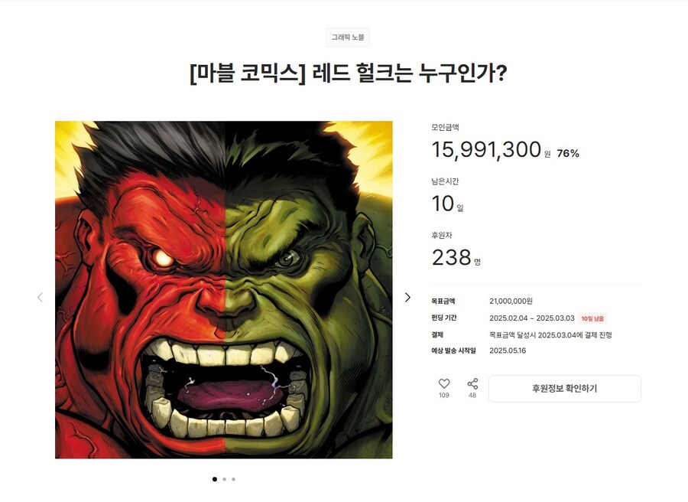Click the 76% funding progress figure
The width and height of the screenshot is (688, 502).
568,153
